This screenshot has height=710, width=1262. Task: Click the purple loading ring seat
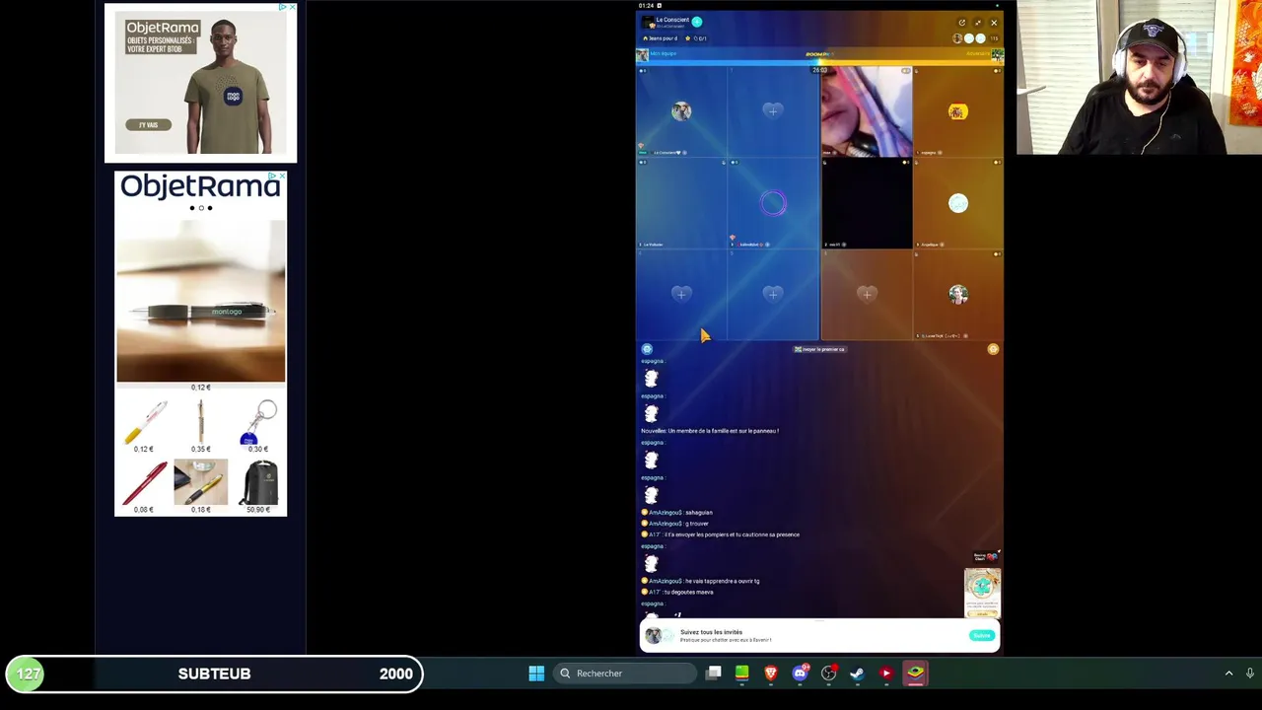pos(773,203)
